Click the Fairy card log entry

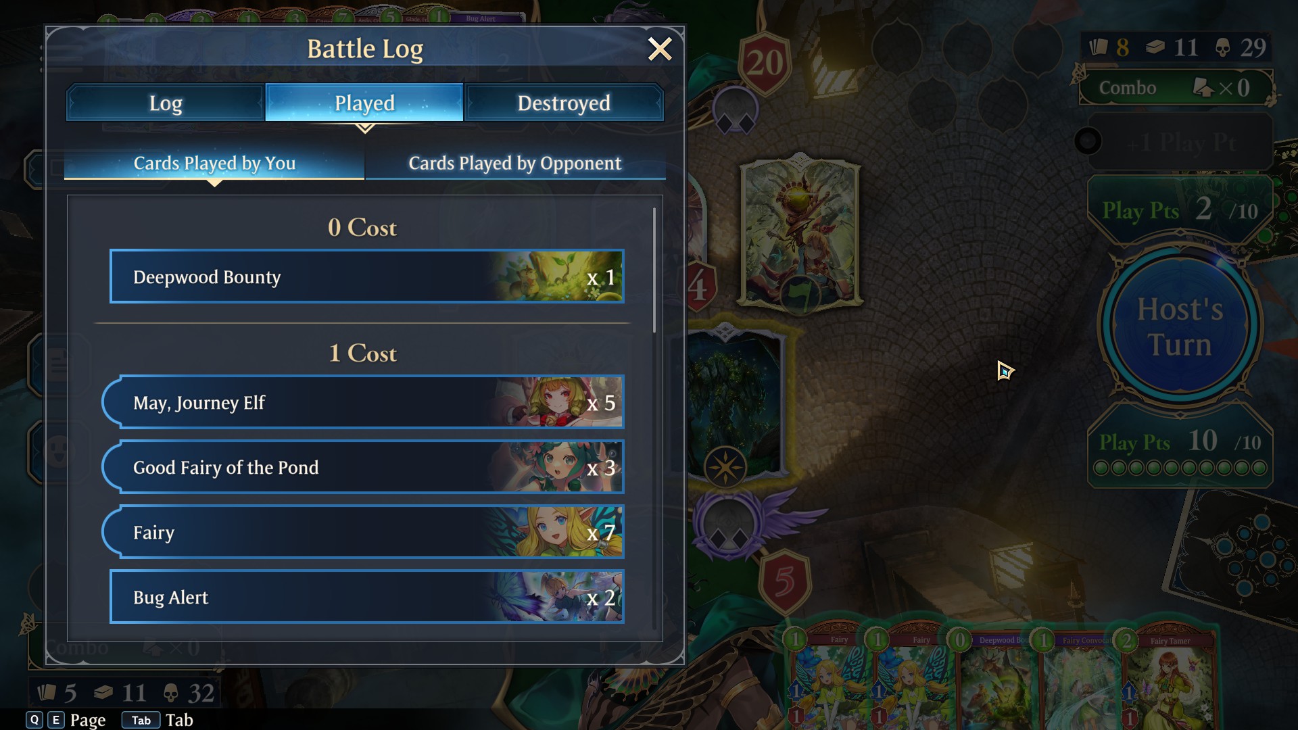click(x=363, y=532)
